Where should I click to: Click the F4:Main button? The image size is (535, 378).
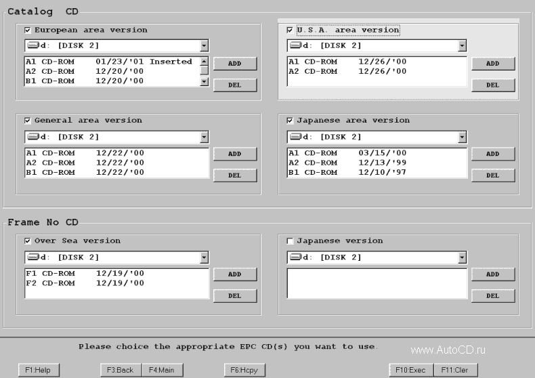[162, 370]
